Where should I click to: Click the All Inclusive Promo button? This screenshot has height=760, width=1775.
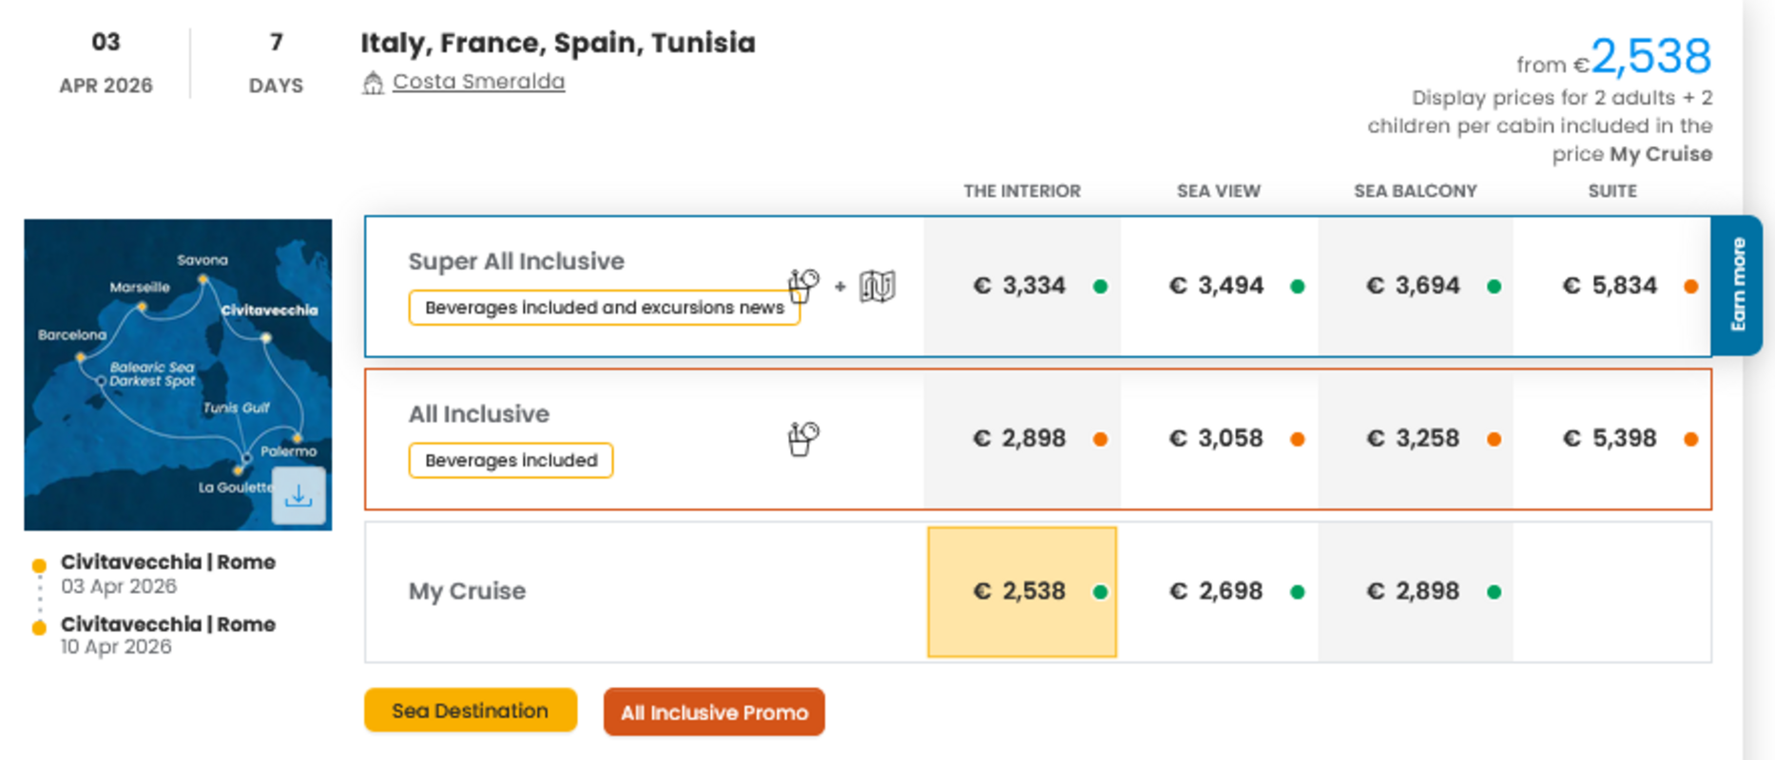714,712
